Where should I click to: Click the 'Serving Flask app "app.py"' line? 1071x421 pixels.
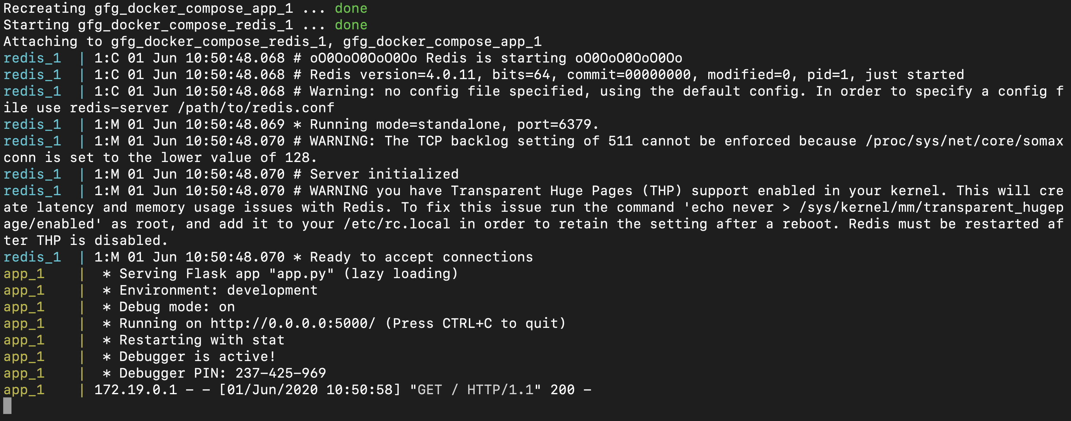point(227,274)
